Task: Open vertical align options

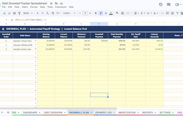Action: 143,13
